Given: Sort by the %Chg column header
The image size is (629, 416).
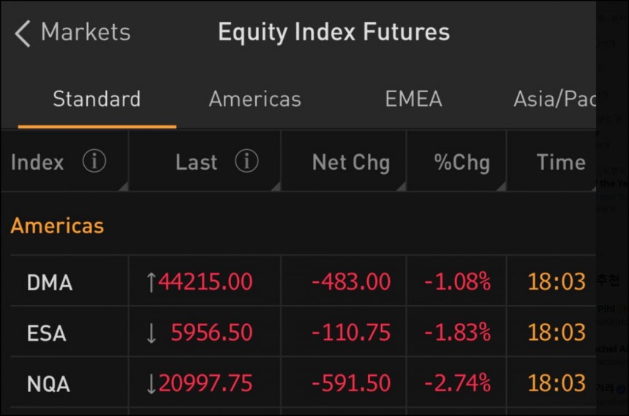Looking at the screenshot, I should [x=462, y=162].
